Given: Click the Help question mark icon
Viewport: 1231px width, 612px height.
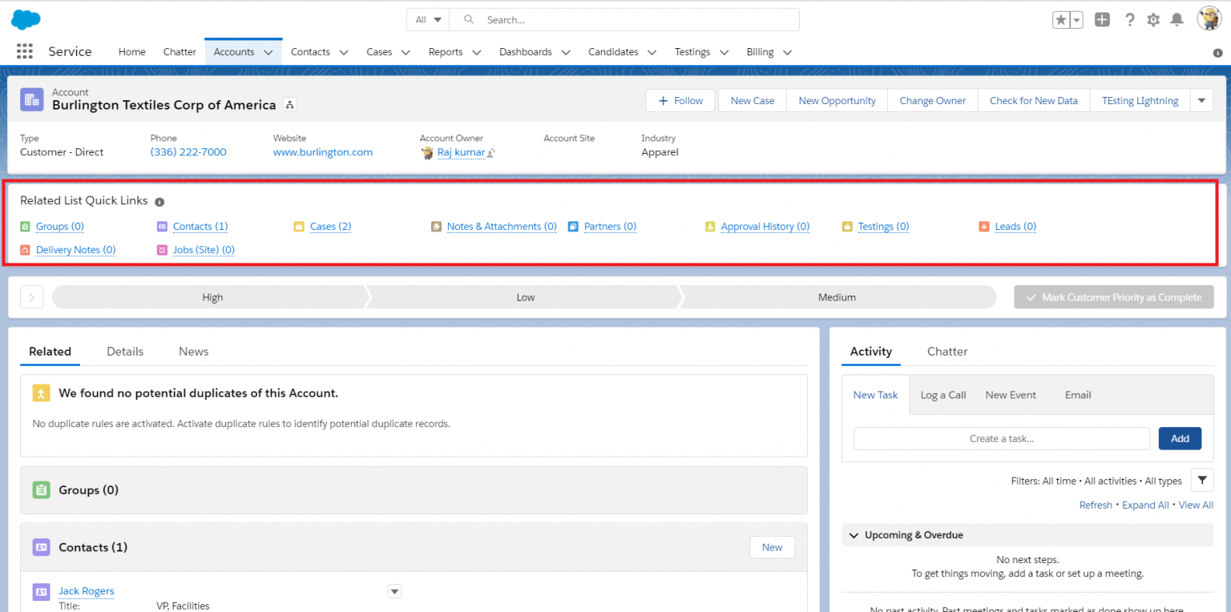Looking at the screenshot, I should (x=1129, y=19).
